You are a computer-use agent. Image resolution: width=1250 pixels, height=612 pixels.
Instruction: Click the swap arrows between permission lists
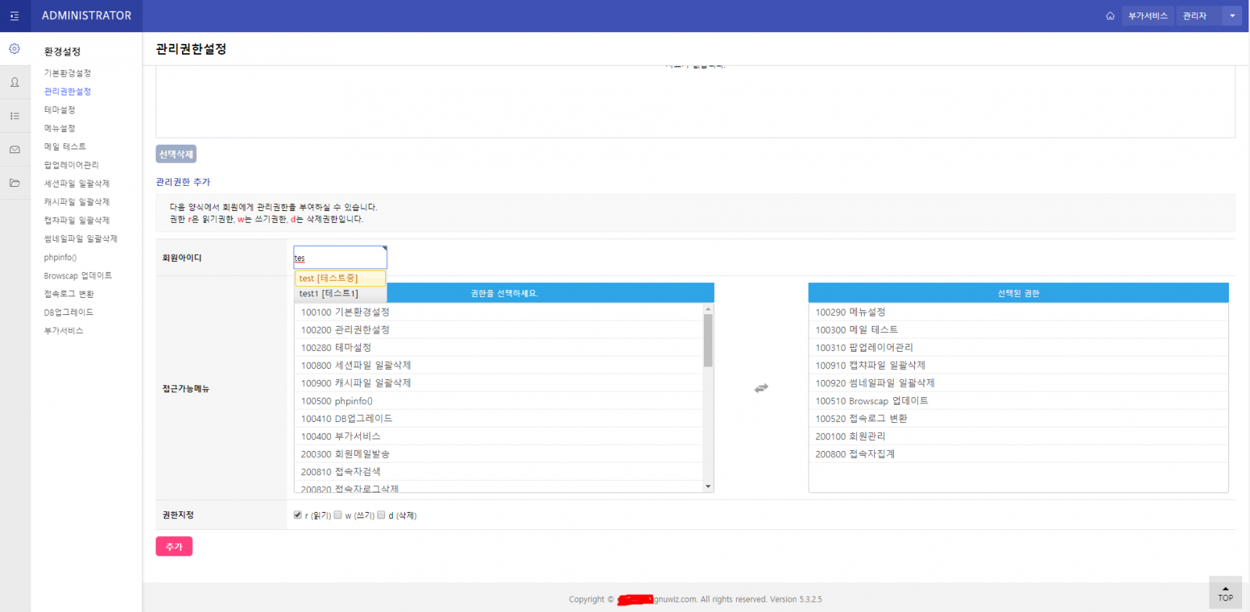761,388
